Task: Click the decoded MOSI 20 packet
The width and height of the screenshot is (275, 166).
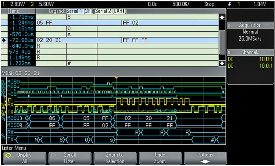Action: tap(148, 118)
